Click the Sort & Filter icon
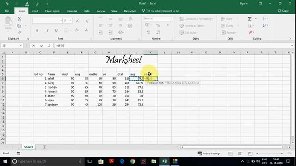This screenshot has width=296, height=166. coord(264,18)
